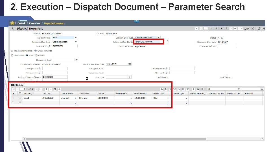
Task: Toggle select-all checkbox in THU grid header
Action: (20, 93)
